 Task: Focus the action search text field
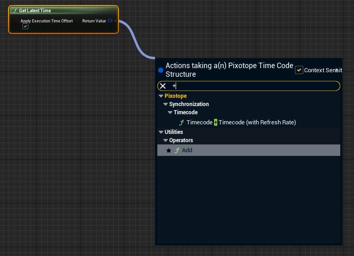coord(252,86)
